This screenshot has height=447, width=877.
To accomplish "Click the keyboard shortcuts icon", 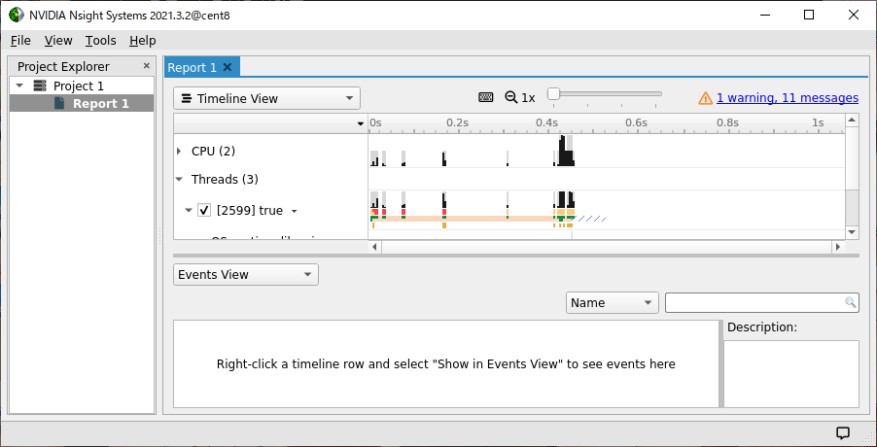I will click(486, 97).
